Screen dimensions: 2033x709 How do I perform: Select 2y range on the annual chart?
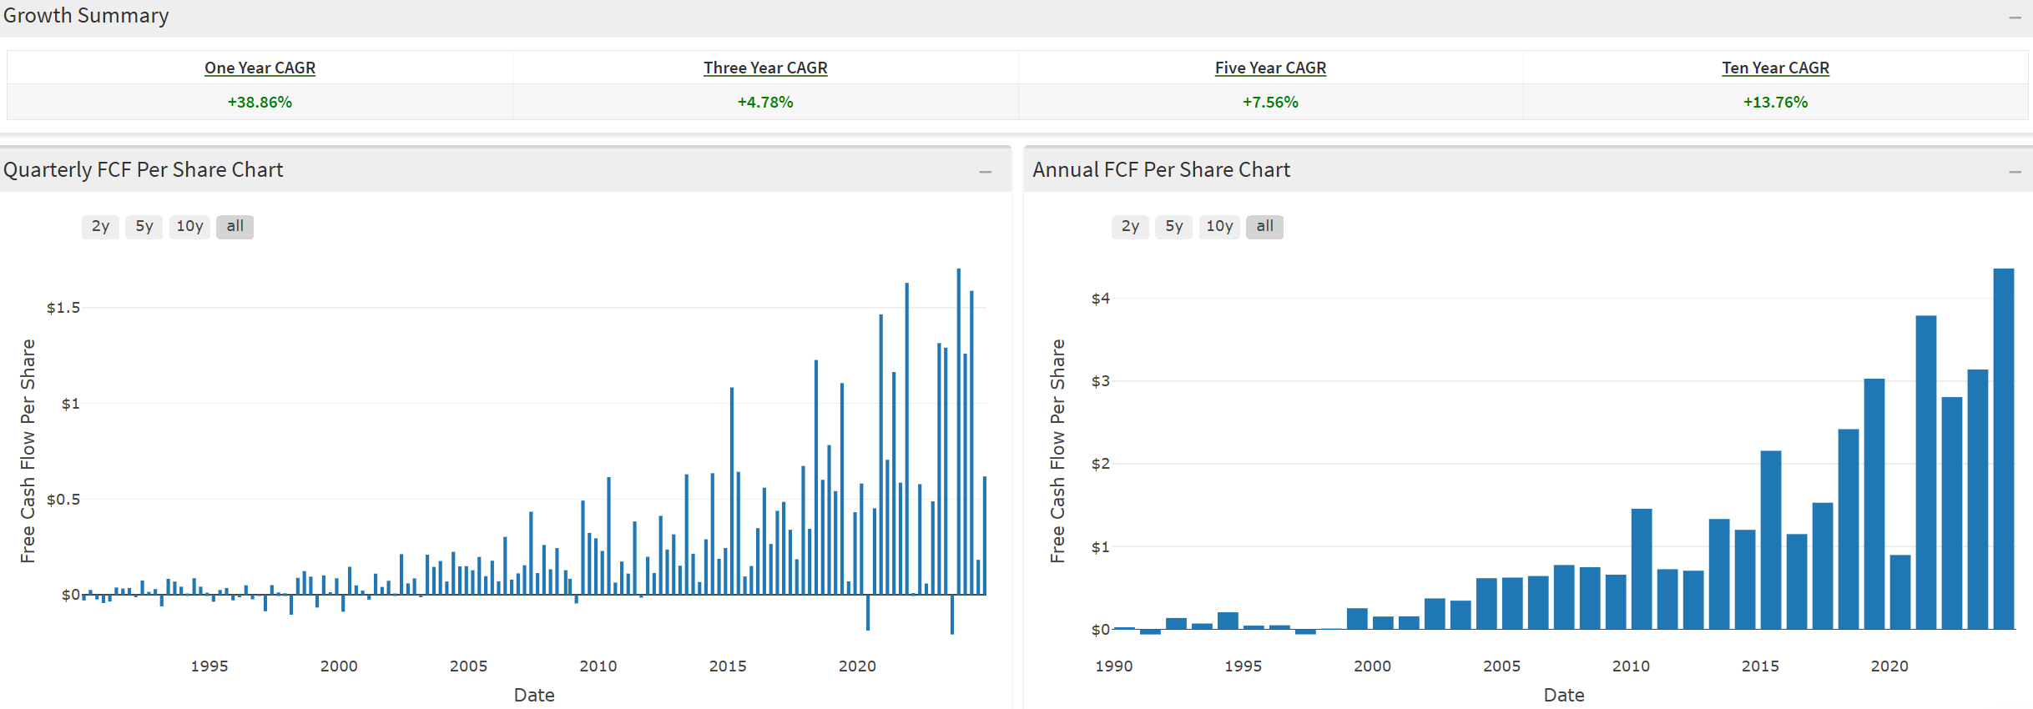1130,226
